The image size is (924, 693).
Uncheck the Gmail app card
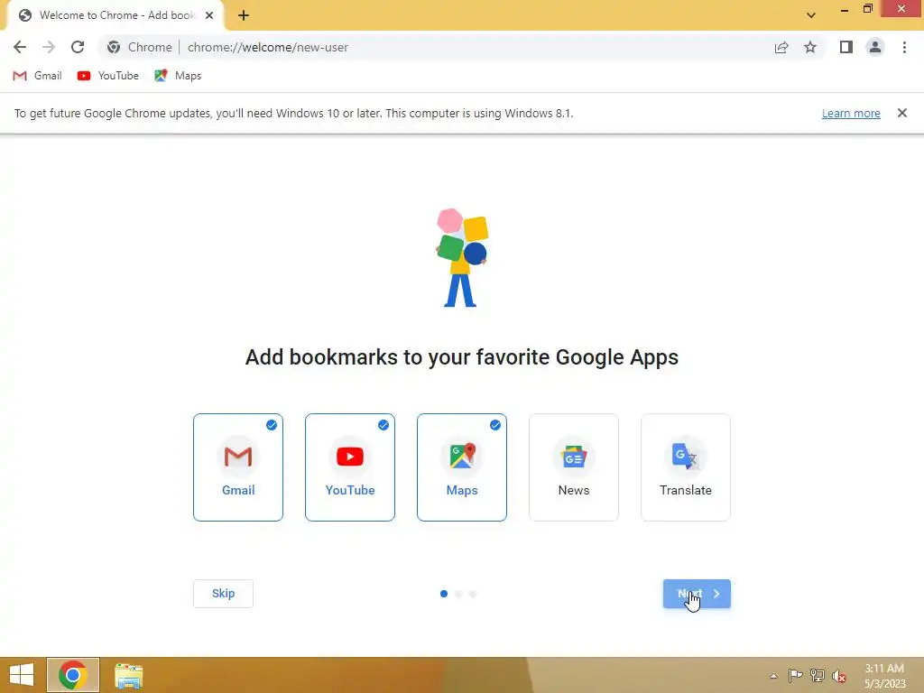click(238, 467)
